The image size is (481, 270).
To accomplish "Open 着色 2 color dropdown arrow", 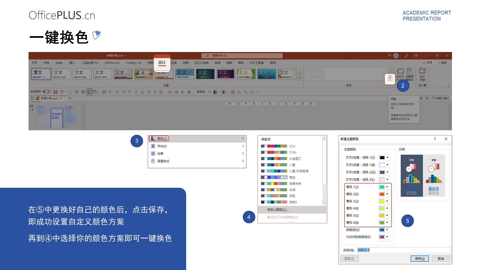I will 387,194.
